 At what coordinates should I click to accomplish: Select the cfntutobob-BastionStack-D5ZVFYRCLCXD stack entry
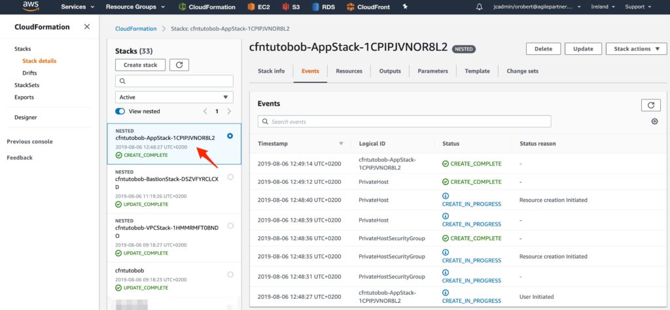pyautogui.click(x=174, y=189)
